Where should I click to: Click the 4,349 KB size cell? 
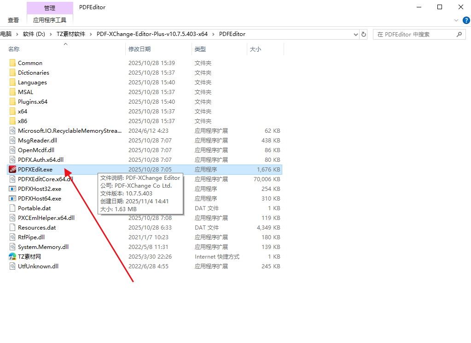click(268, 227)
